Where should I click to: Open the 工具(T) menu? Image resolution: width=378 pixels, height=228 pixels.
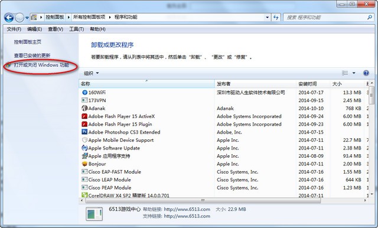(76, 29)
